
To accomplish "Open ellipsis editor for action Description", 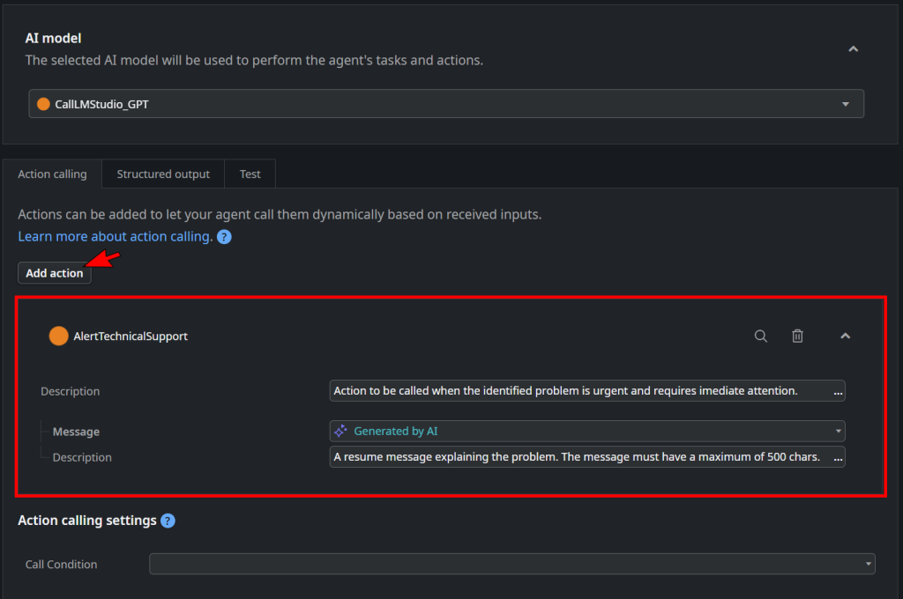I will pos(838,391).
